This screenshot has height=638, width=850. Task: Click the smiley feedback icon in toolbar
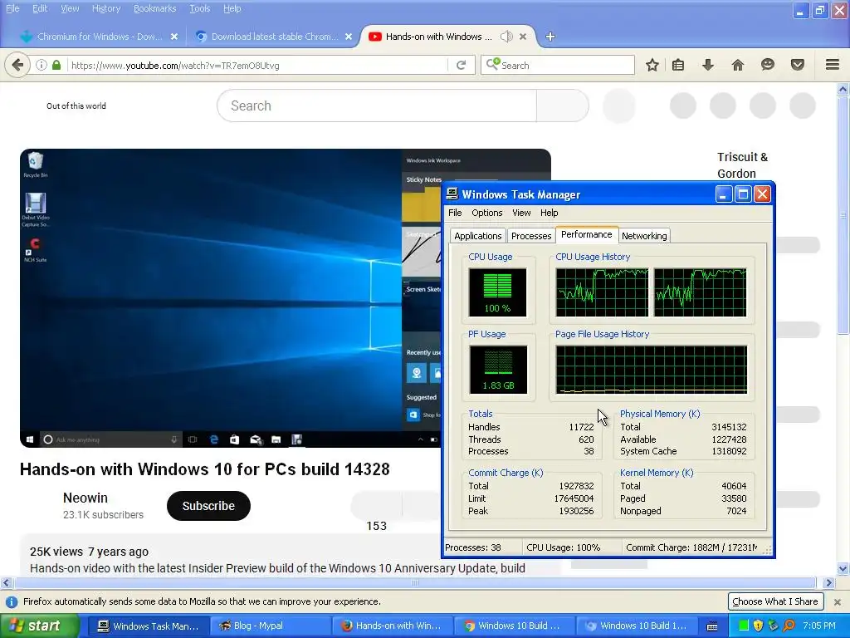click(x=767, y=65)
